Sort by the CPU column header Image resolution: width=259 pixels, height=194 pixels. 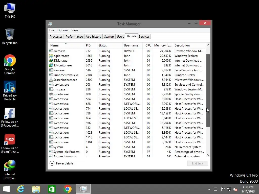coord(148,45)
